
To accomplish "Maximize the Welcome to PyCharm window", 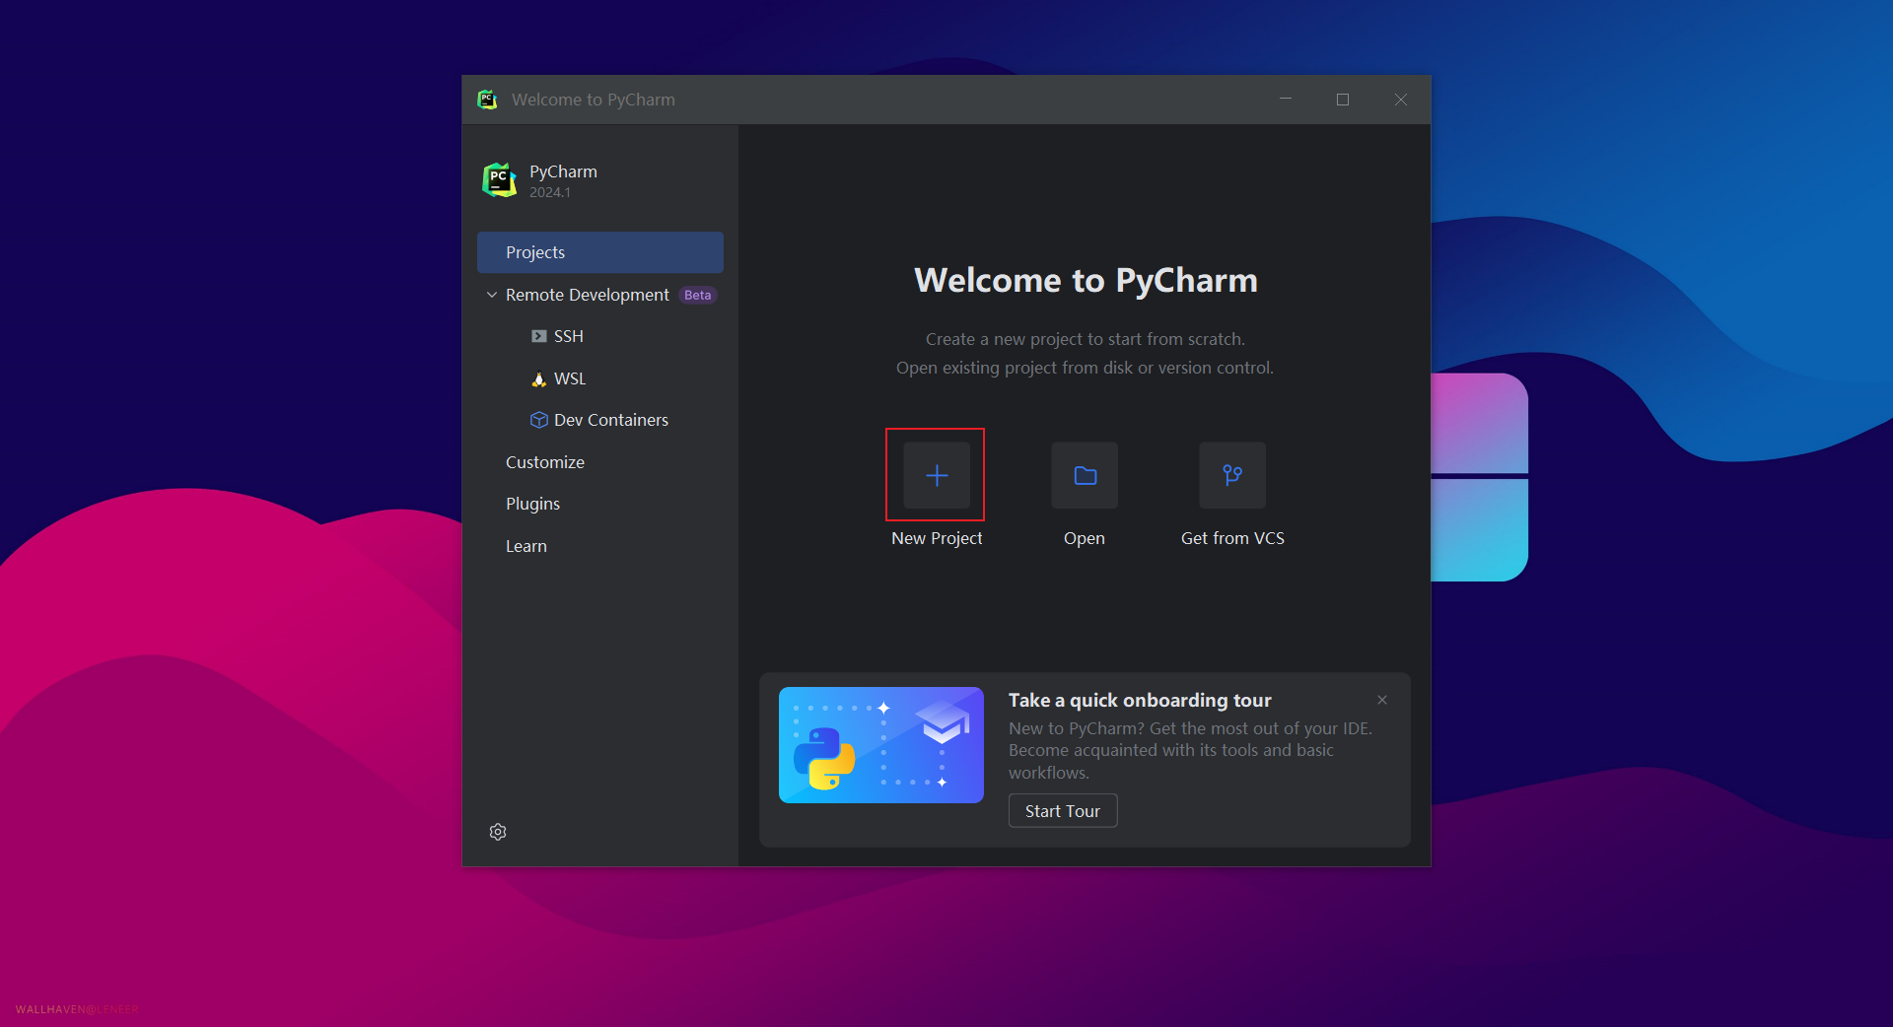I will click(x=1343, y=100).
